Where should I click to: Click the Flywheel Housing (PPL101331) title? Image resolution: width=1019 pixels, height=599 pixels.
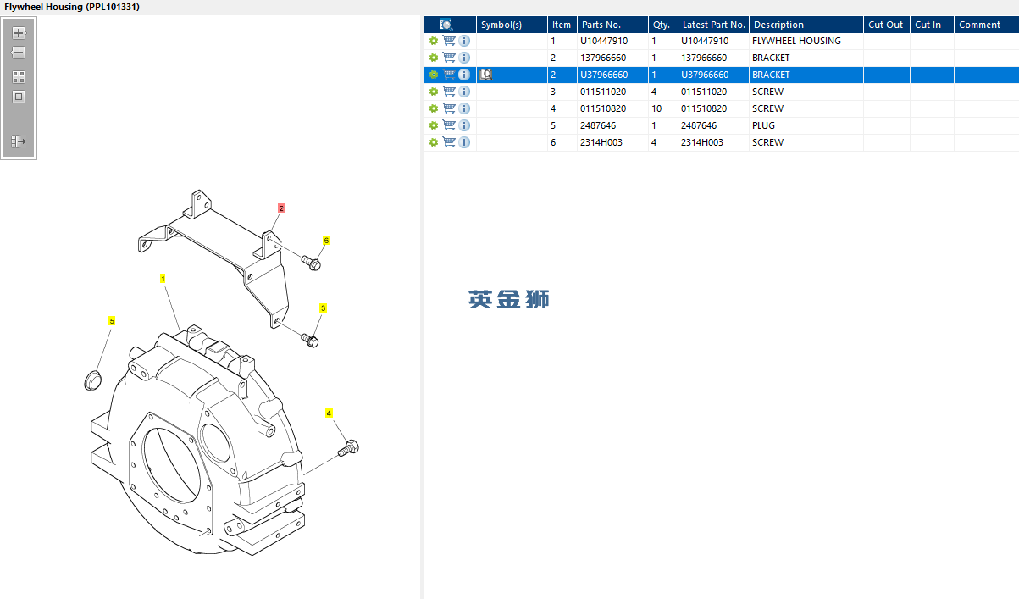pyautogui.click(x=71, y=7)
